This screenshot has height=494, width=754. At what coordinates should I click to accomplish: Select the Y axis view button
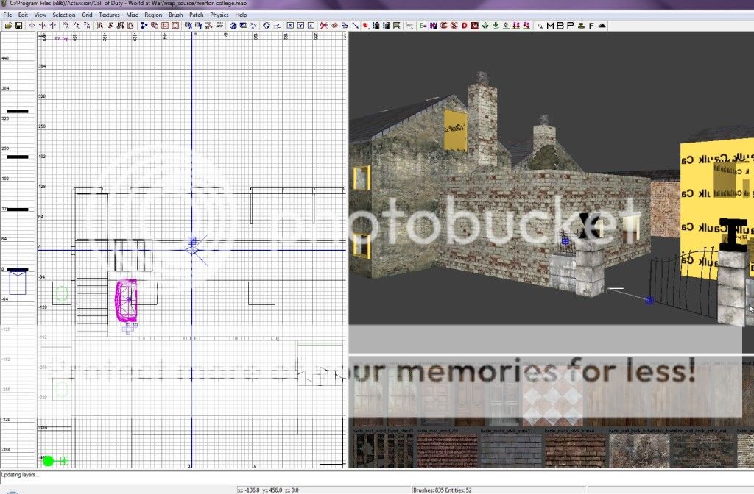click(x=302, y=26)
